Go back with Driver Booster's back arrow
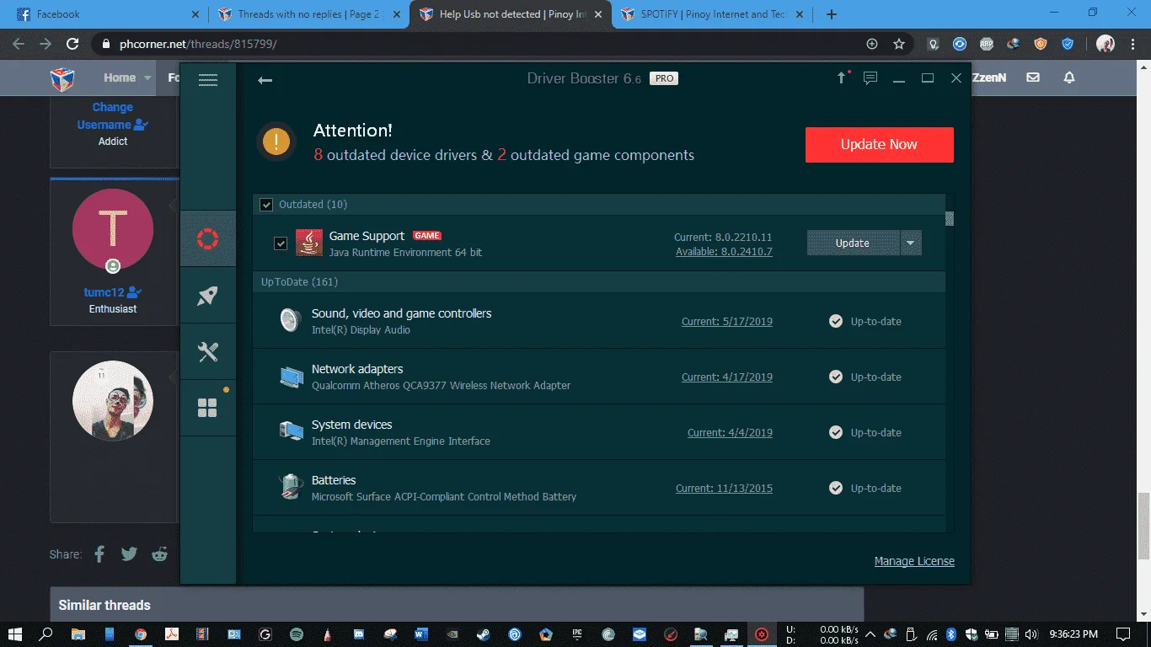 (265, 80)
